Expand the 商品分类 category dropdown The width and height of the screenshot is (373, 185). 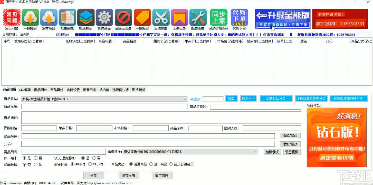pyautogui.click(x=185, y=99)
